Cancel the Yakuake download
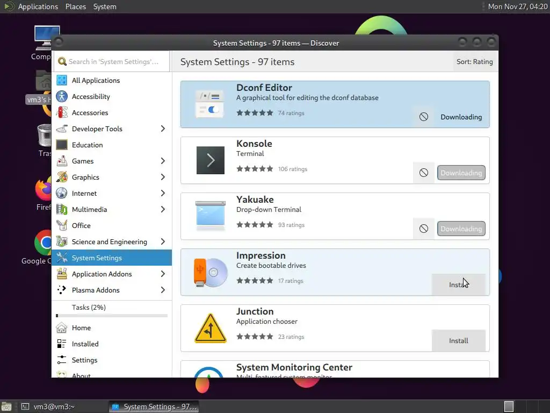 (x=424, y=229)
